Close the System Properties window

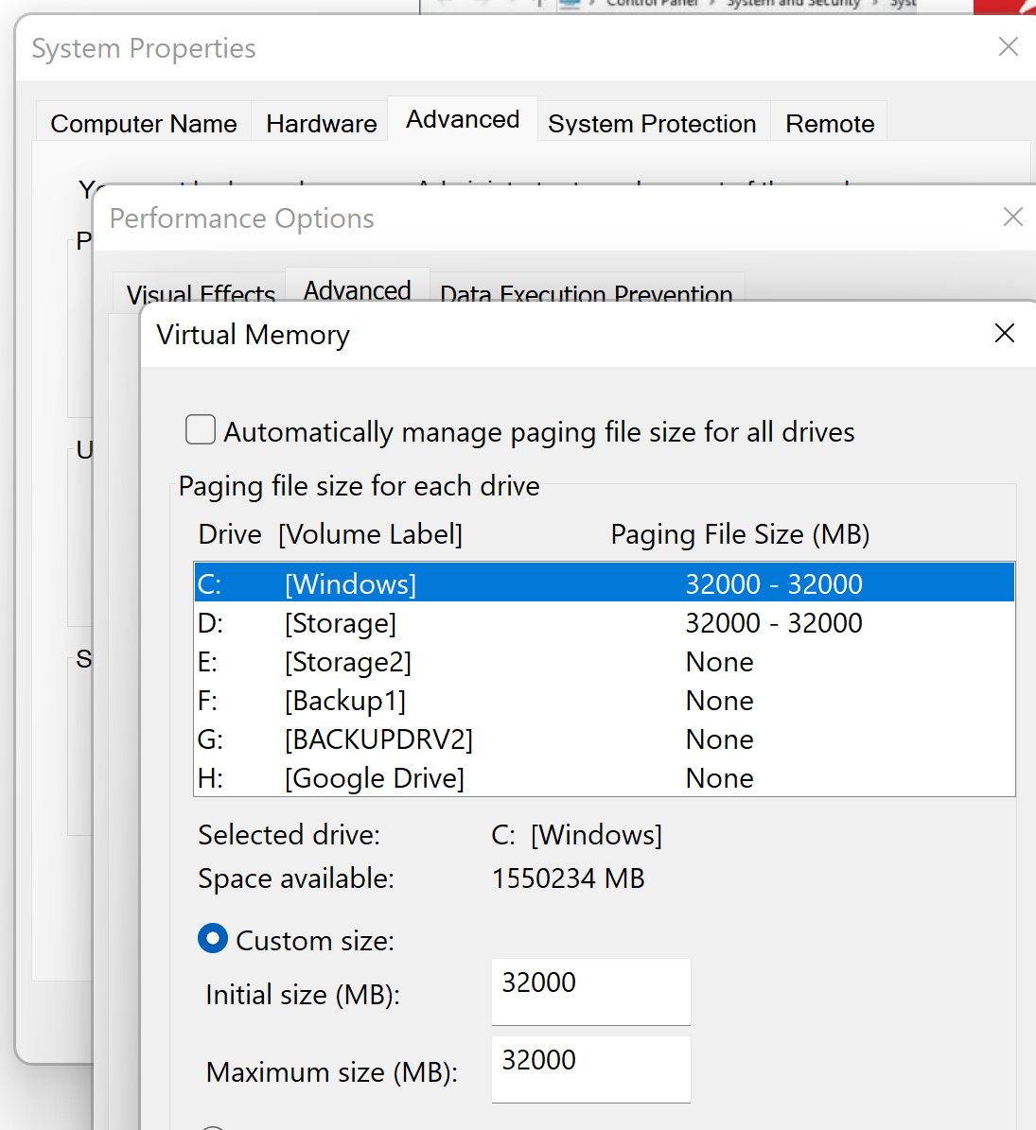(1008, 47)
